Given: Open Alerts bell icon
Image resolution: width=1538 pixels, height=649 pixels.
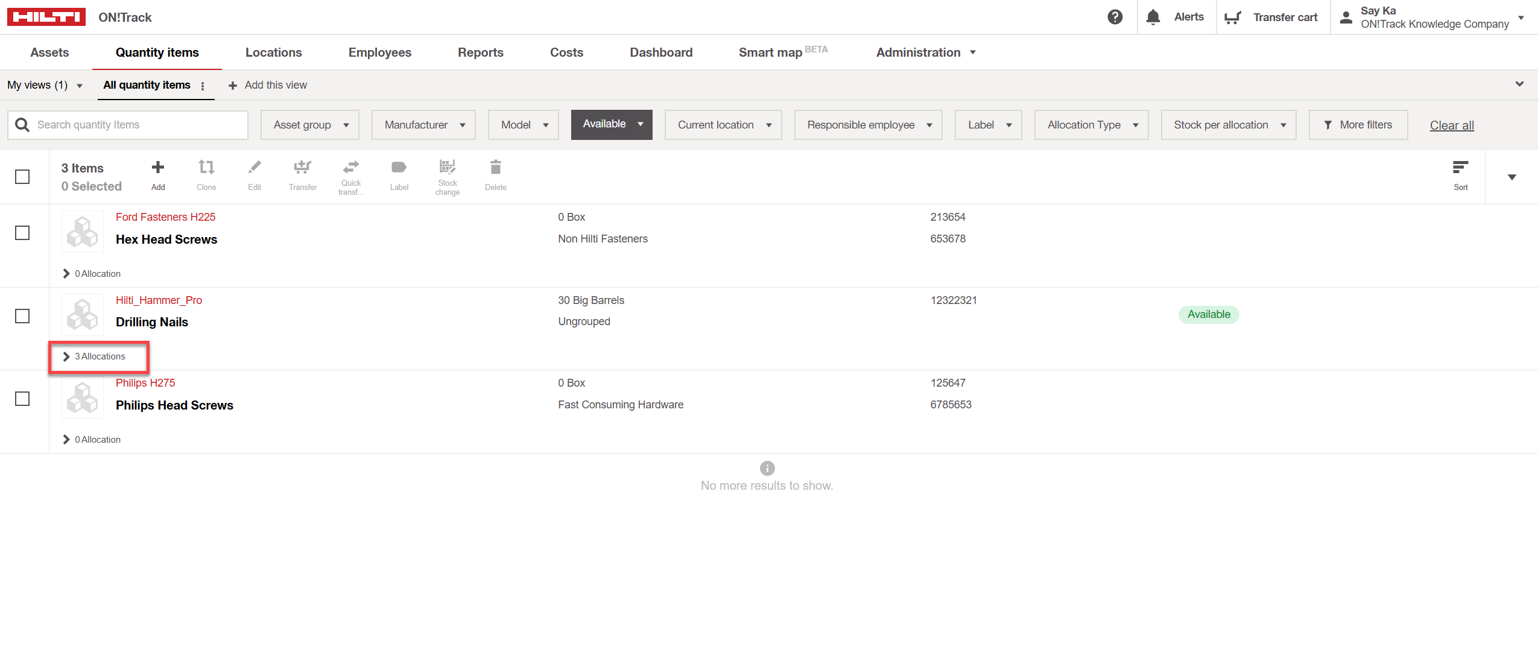Looking at the screenshot, I should pyautogui.click(x=1153, y=17).
